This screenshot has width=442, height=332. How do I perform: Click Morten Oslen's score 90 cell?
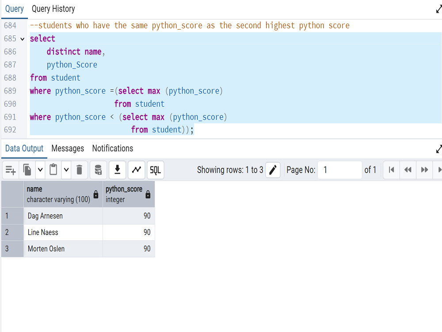pos(129,249)
